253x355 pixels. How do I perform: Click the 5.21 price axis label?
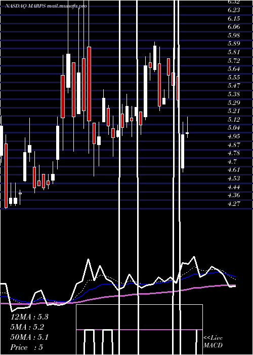click(234, 111)
